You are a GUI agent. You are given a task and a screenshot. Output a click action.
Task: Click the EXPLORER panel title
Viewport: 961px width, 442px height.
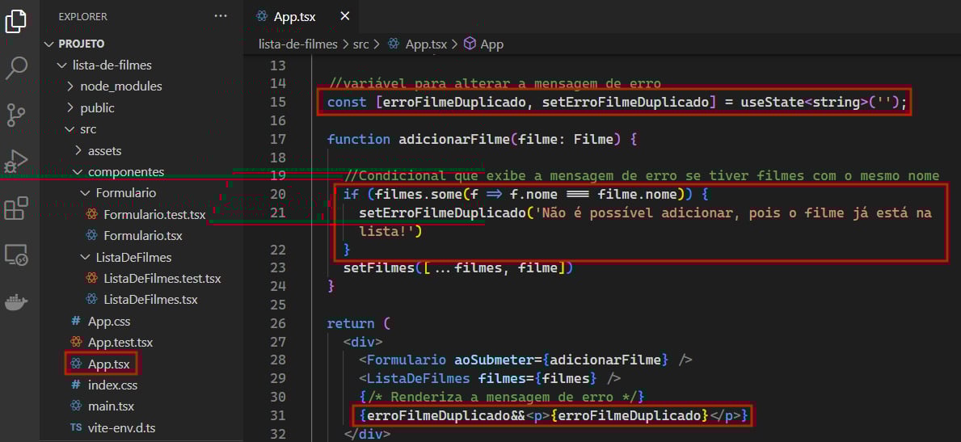click(82, 16)
